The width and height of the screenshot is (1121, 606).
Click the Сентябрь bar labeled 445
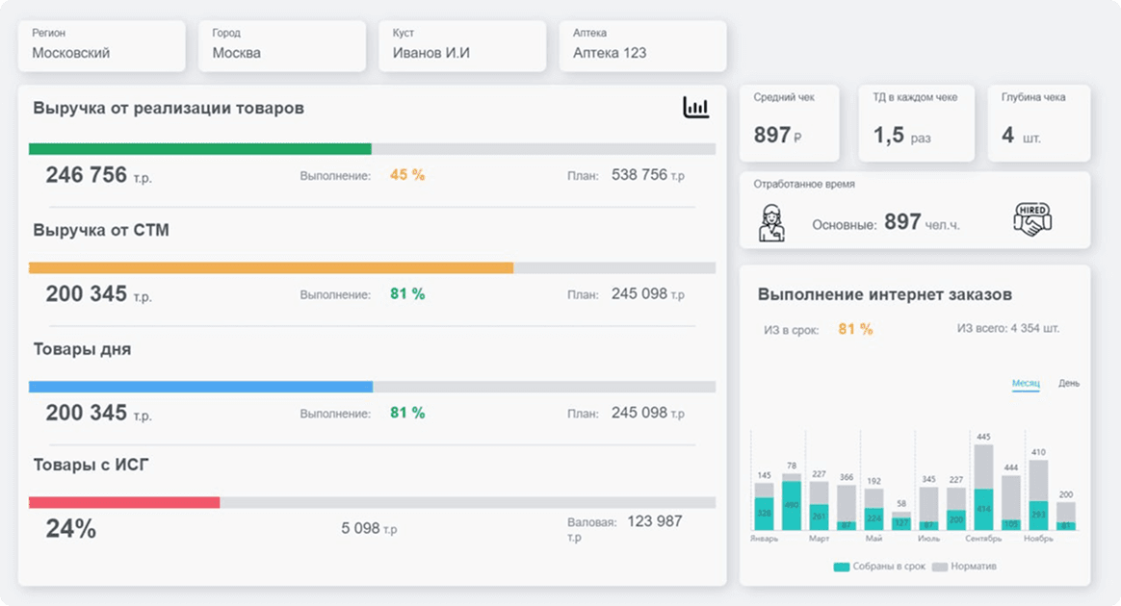click(983, 487)
